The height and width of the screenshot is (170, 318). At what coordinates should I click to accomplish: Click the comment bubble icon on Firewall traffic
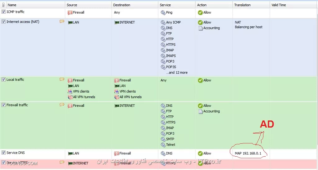(62, 105)
